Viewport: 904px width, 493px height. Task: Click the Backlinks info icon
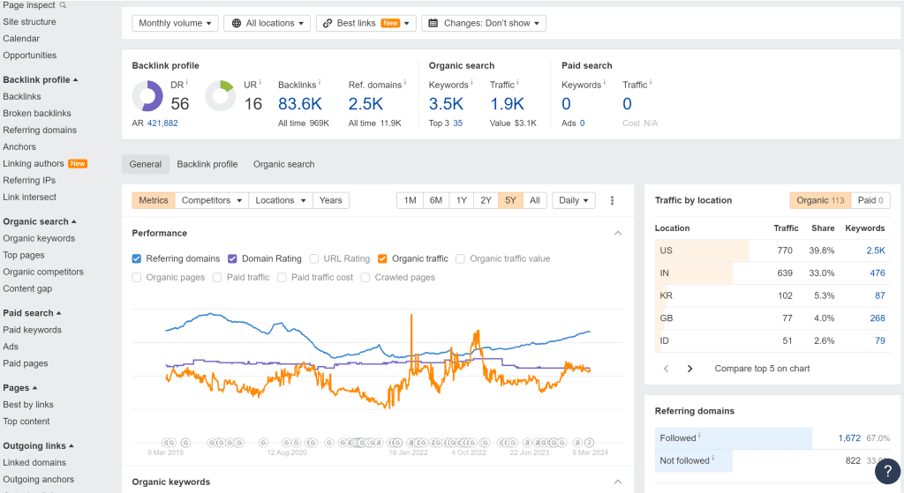point(320,82)
